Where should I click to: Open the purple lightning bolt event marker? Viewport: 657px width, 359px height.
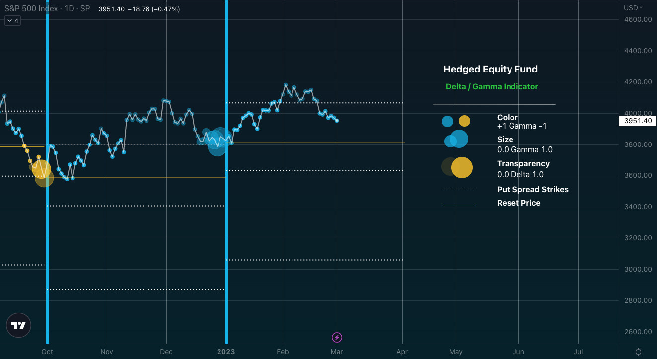337,338
